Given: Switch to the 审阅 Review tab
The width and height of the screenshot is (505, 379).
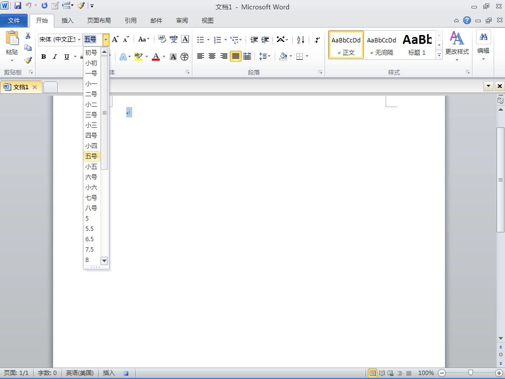Looking at the screenshot, I should 181,21.
